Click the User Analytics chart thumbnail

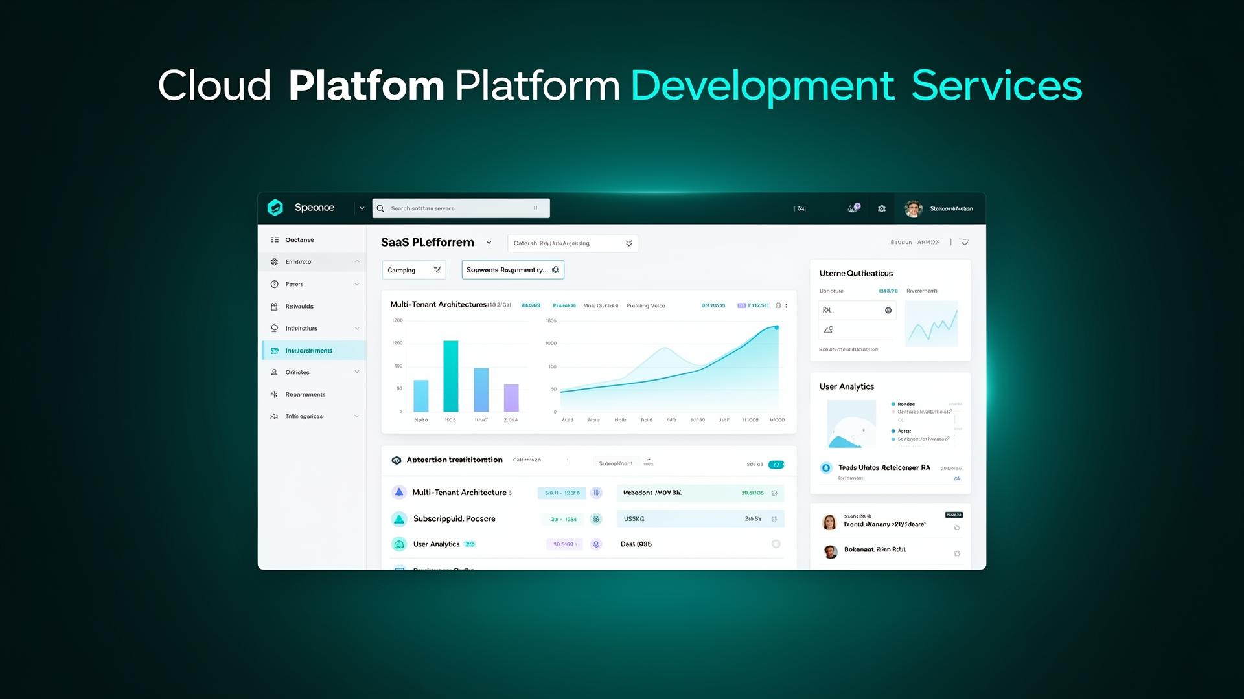pyautogui.click(x=852, y=424)
